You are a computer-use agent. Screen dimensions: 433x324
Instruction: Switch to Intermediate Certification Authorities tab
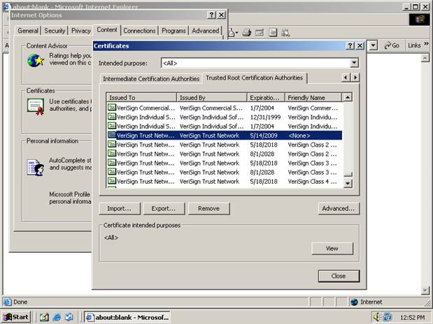pos(151,79)
